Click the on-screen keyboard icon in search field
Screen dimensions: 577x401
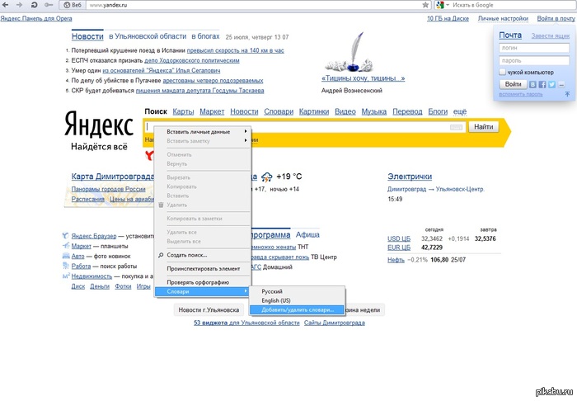457,126
